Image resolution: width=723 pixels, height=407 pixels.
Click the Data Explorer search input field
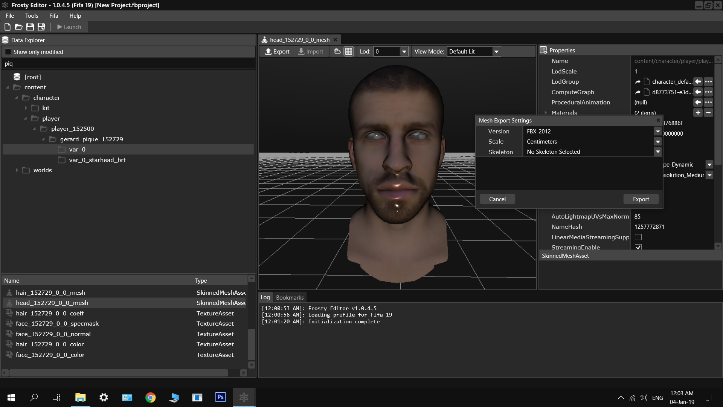click(x=128, y=64)
